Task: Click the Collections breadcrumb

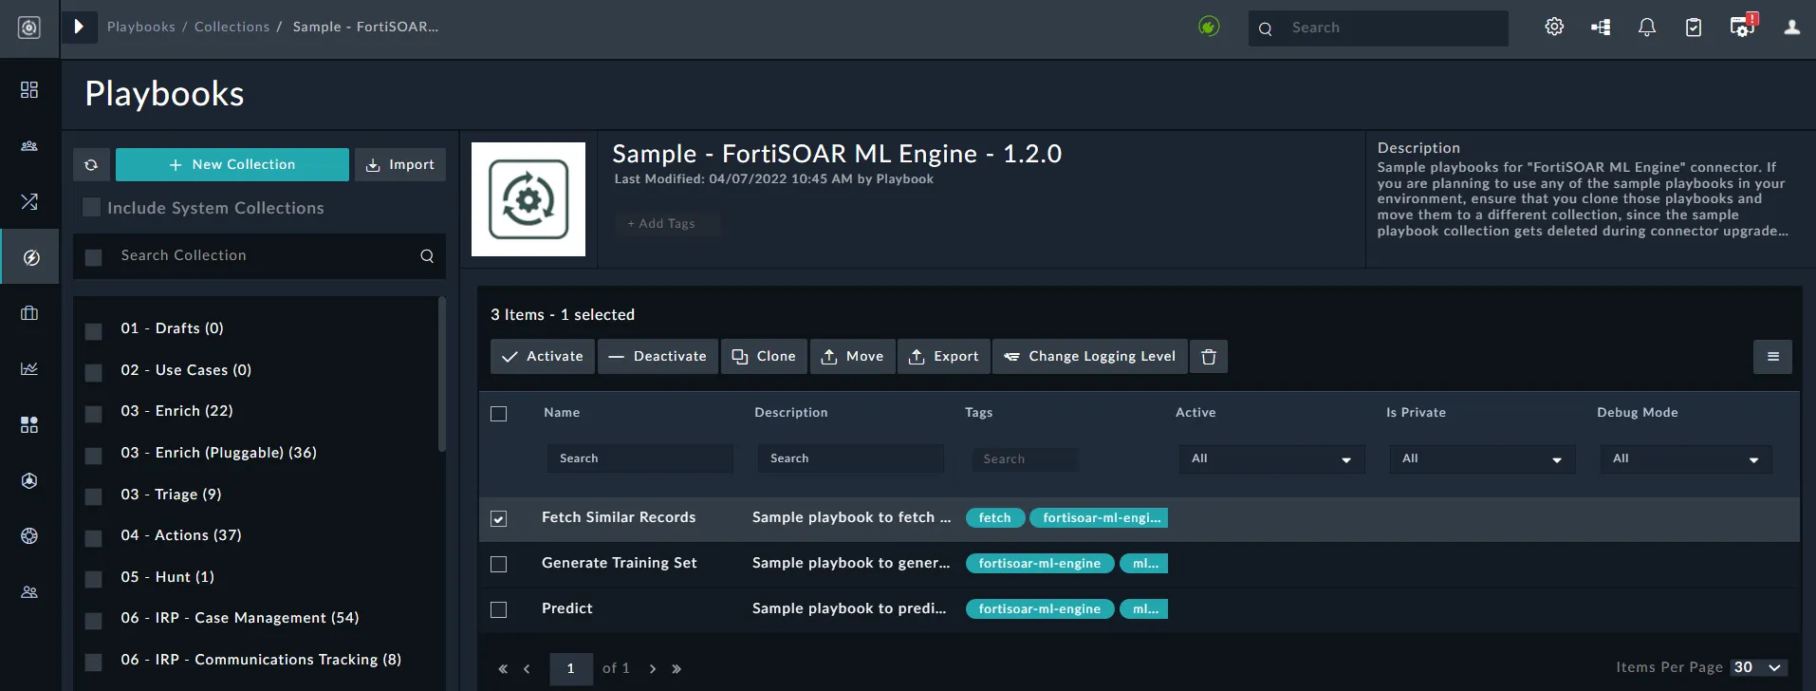Action: pyautogui.click(x=232, y=27)
